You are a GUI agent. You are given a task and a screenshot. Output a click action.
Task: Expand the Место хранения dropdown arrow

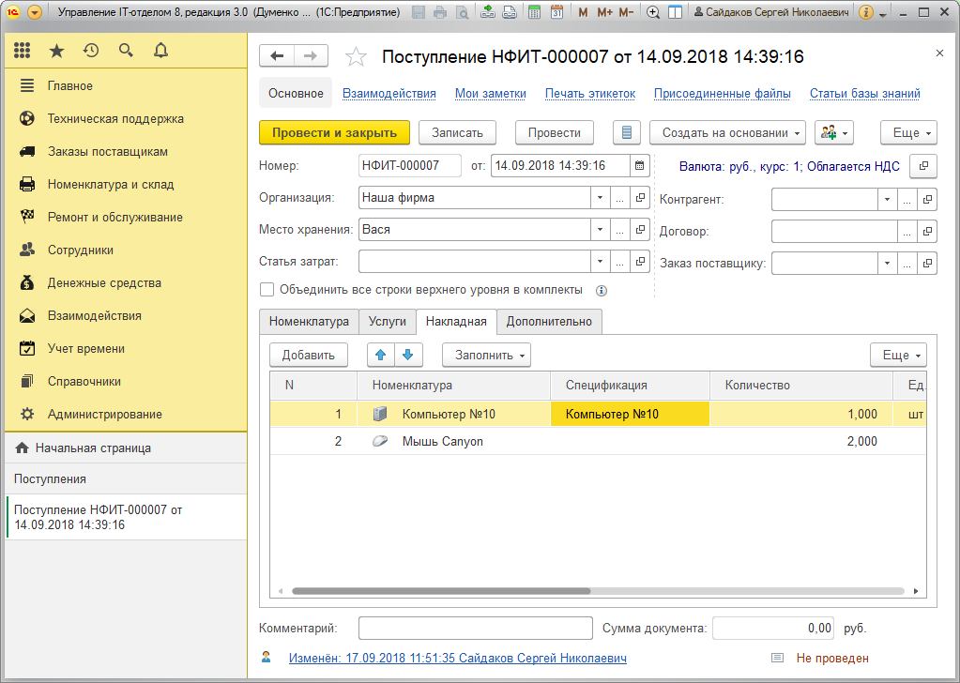point(600,230)
